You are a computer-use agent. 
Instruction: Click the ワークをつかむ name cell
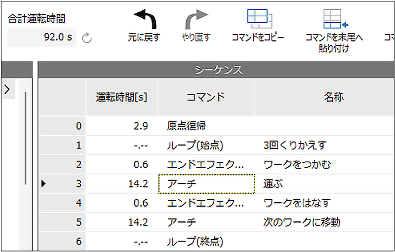tap(297, 165)
